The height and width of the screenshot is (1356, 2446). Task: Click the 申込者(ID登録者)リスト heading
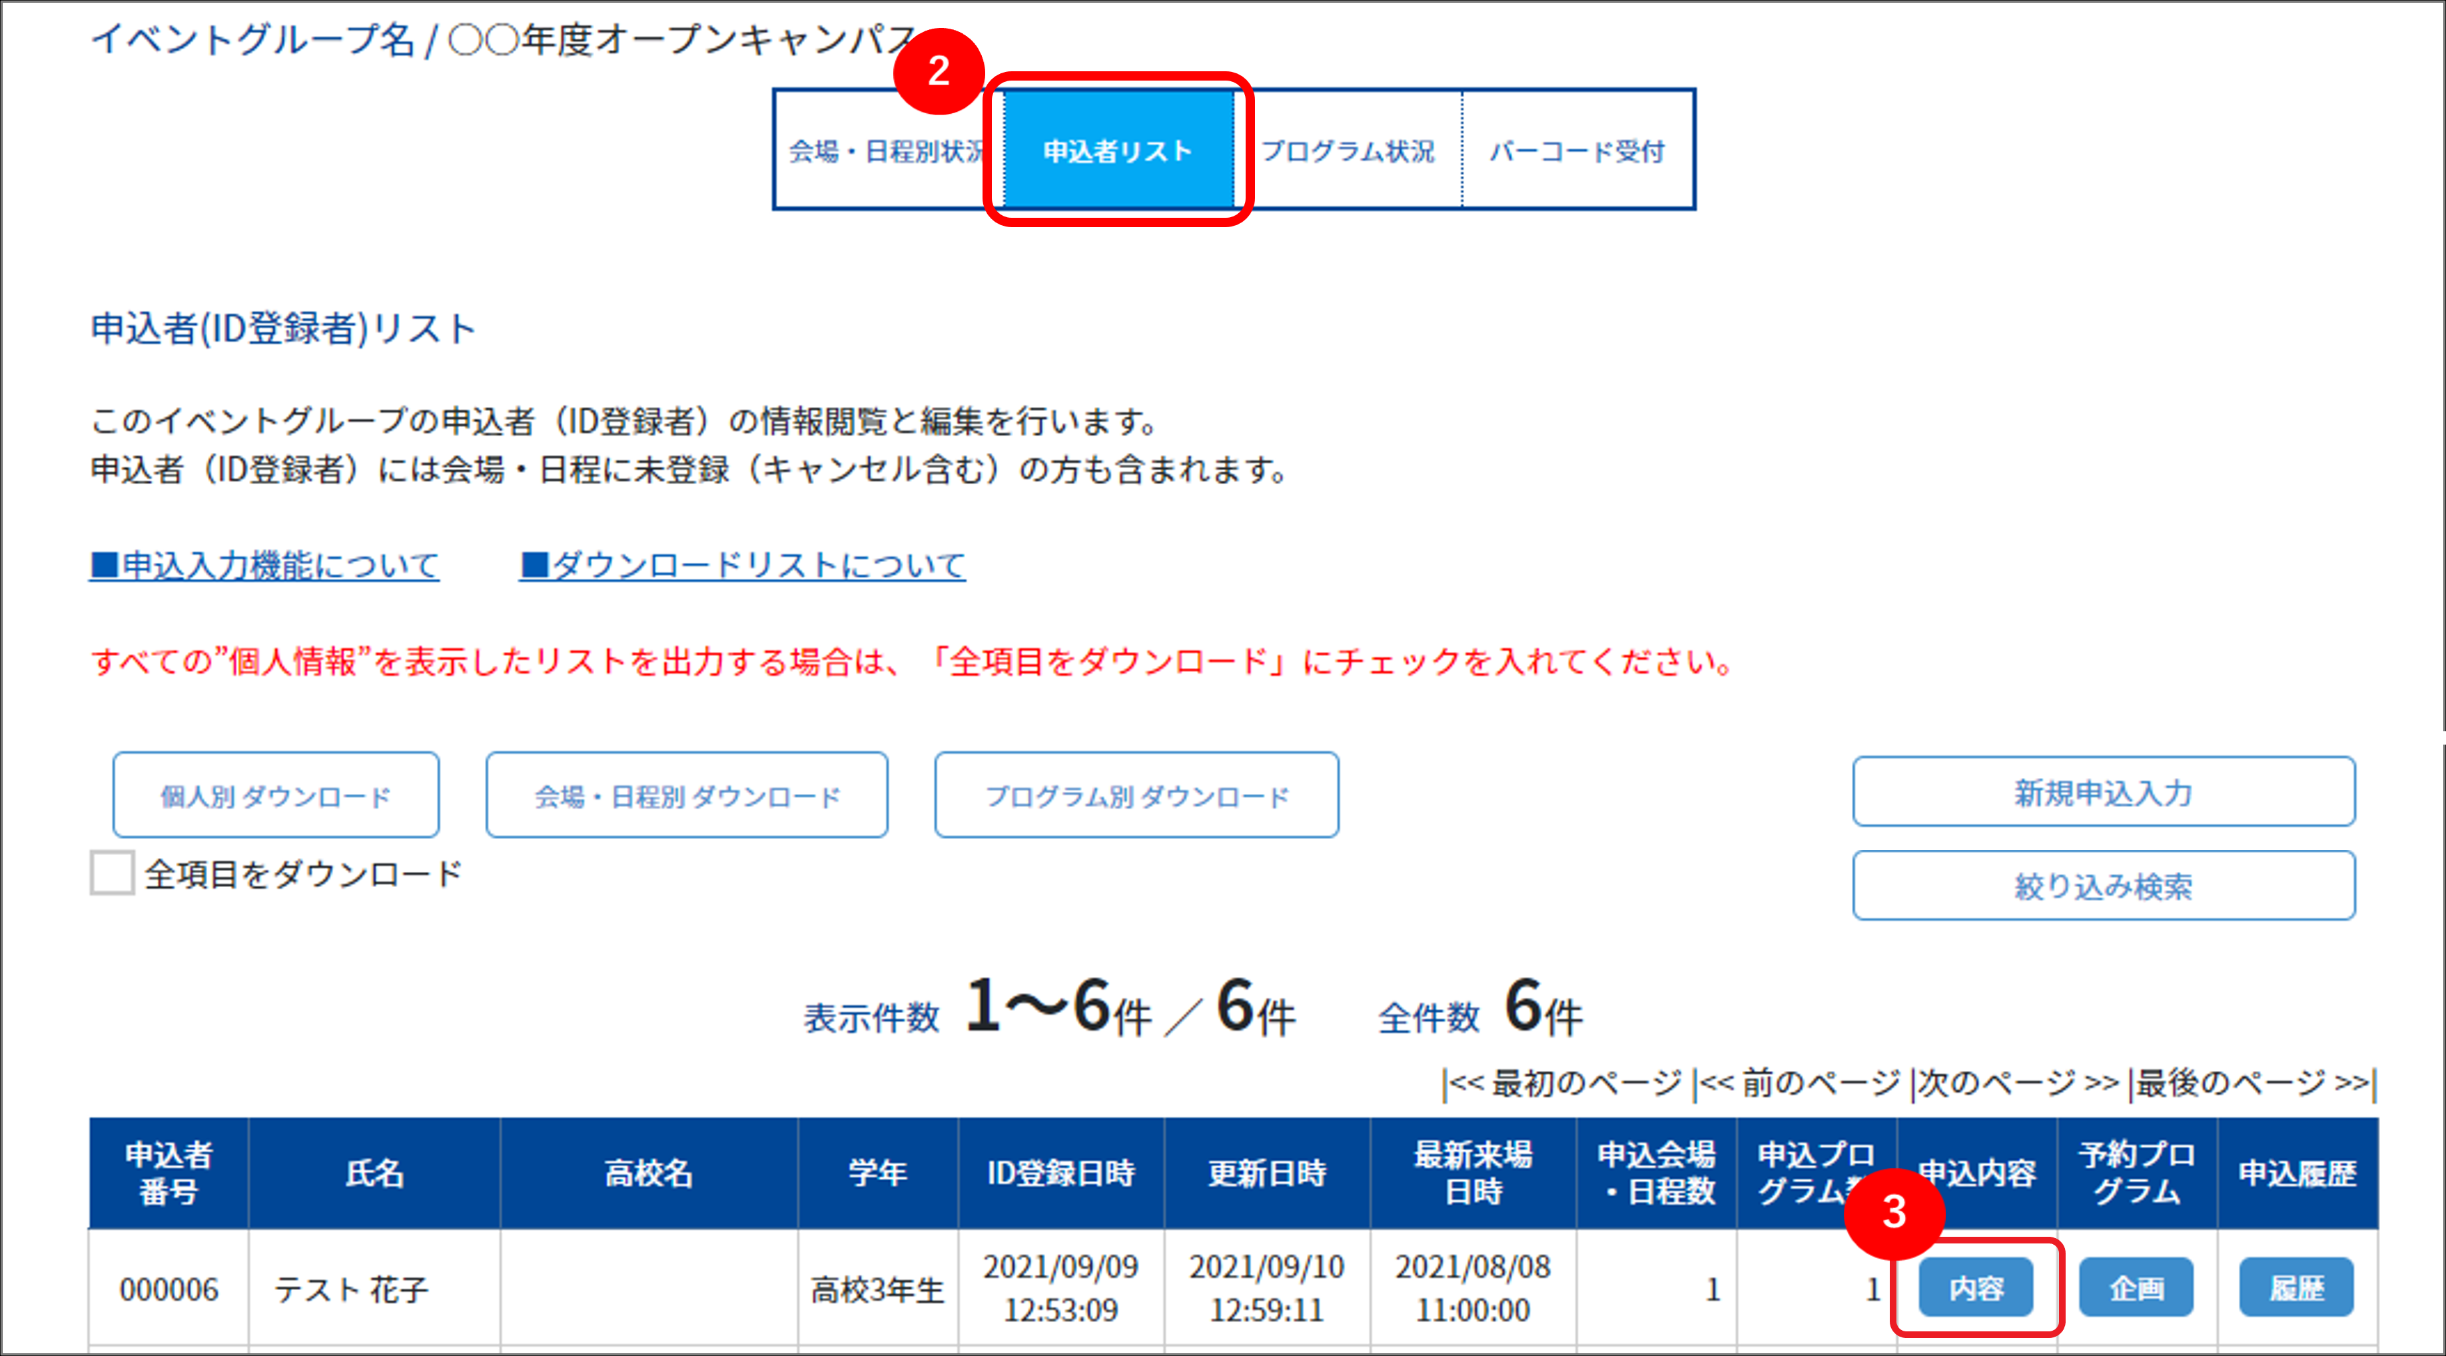[x=283, y=328]
